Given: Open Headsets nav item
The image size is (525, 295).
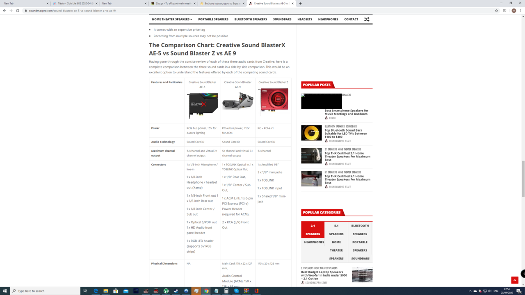Looking at the screenshot, I should pos(305,19).
